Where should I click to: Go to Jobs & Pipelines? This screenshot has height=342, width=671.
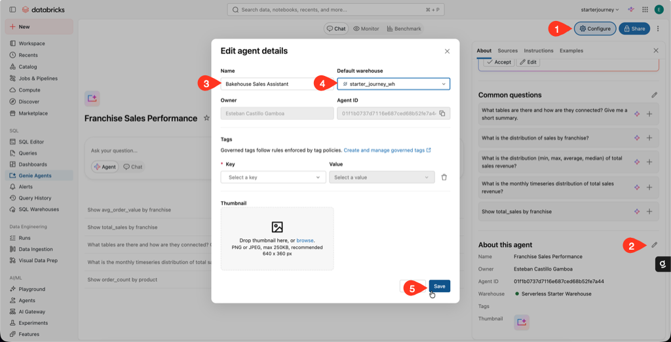(x=39, y=79)
